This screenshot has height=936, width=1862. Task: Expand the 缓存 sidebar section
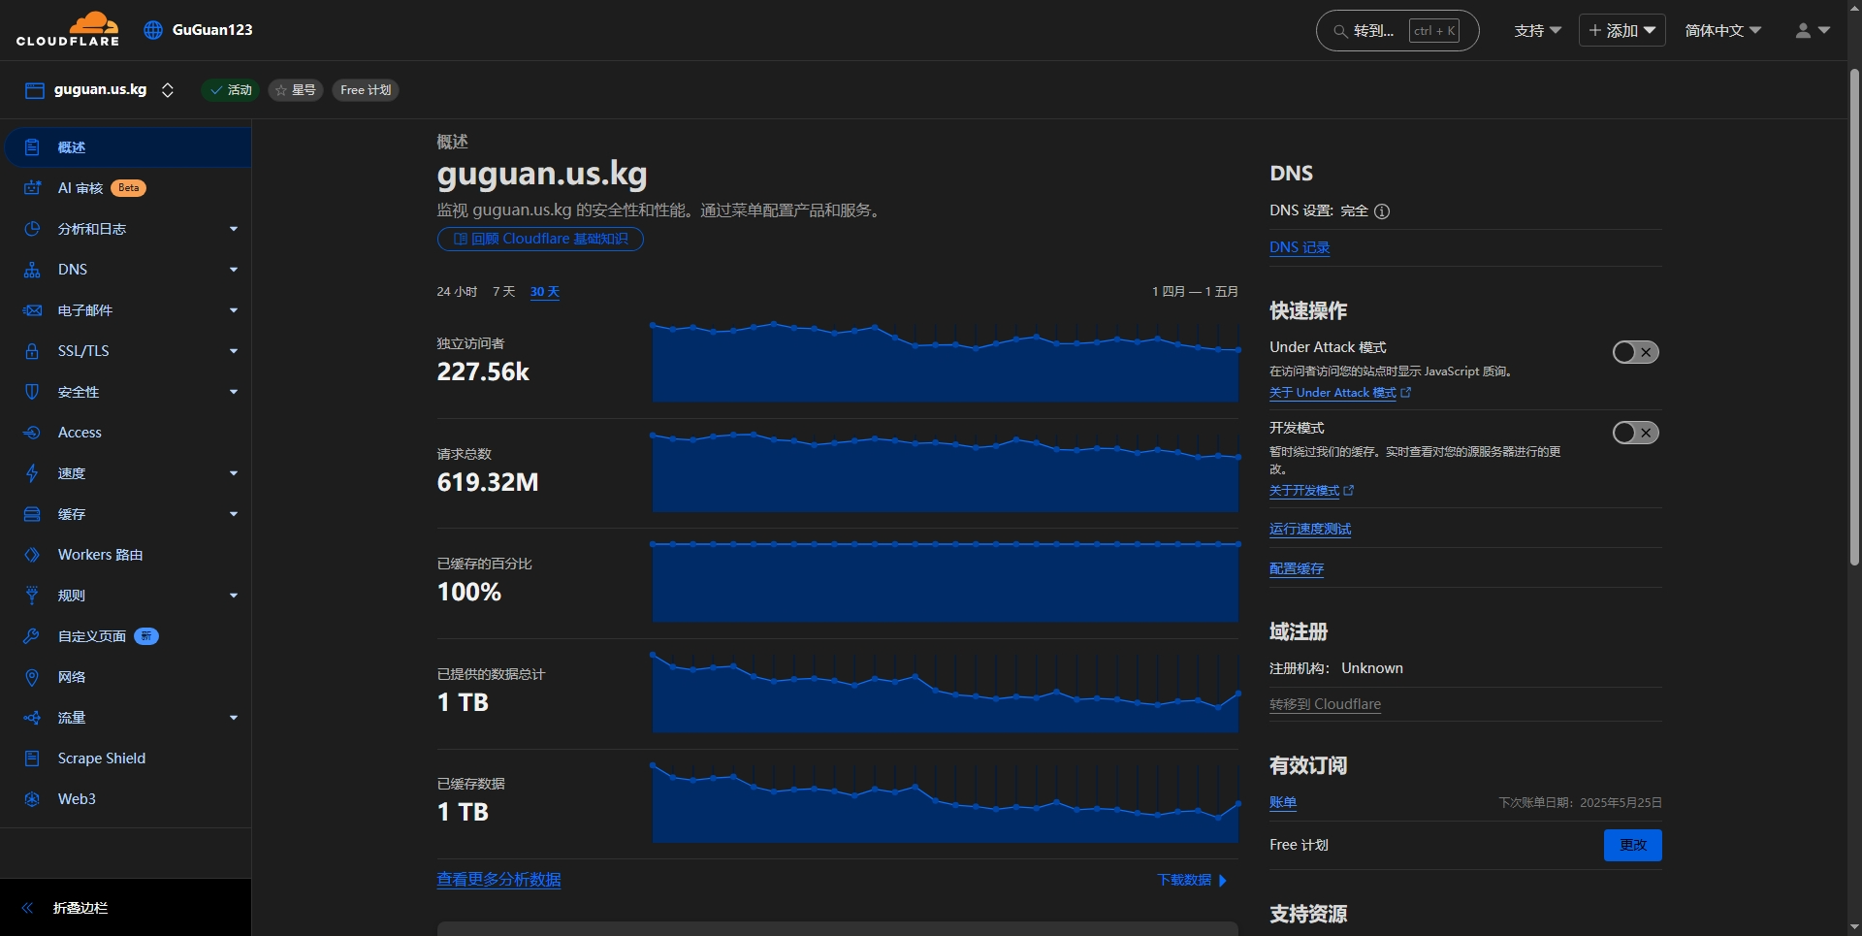click(x=234, y=514)
